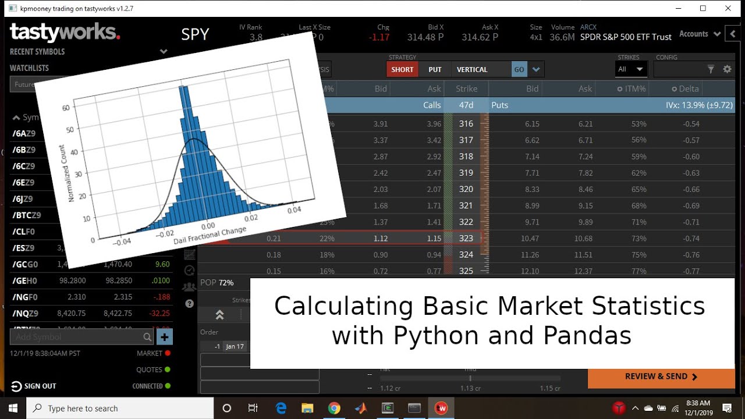
Task: Click the sign out power icon
Action: [x=16, y=386]
